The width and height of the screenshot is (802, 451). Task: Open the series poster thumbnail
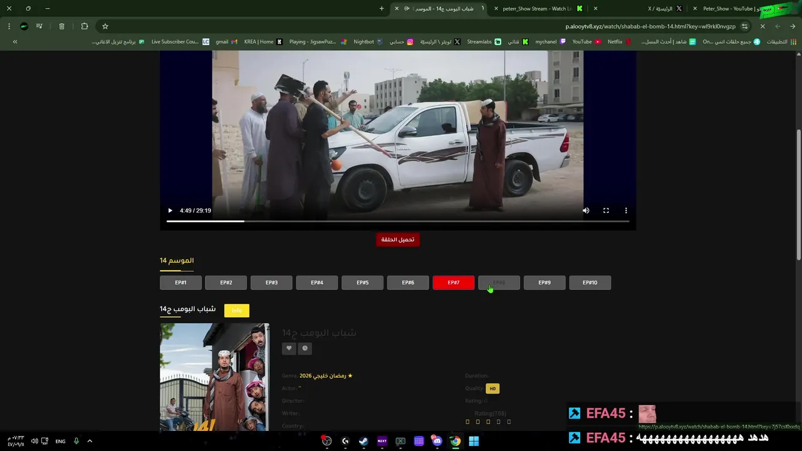214,377
